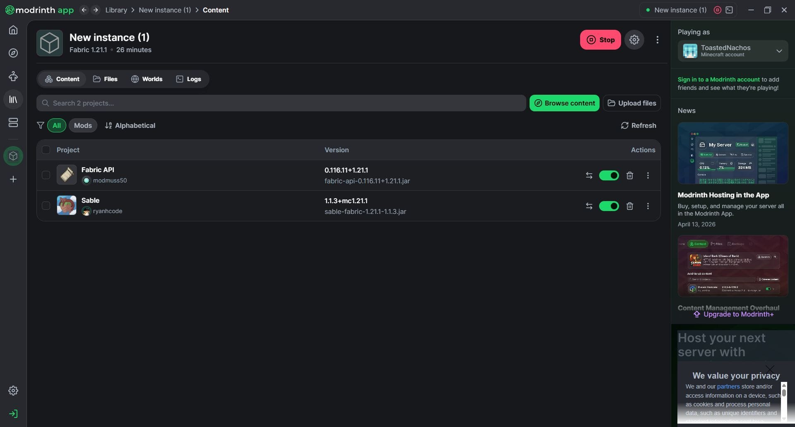Click the Version column header
Viewport: 795px width, 427px height.
click(x=337, y=150)
